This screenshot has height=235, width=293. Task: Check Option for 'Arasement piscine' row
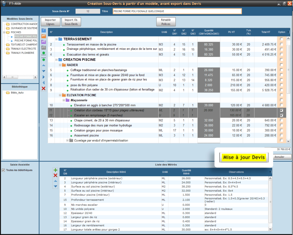point(282,135)
